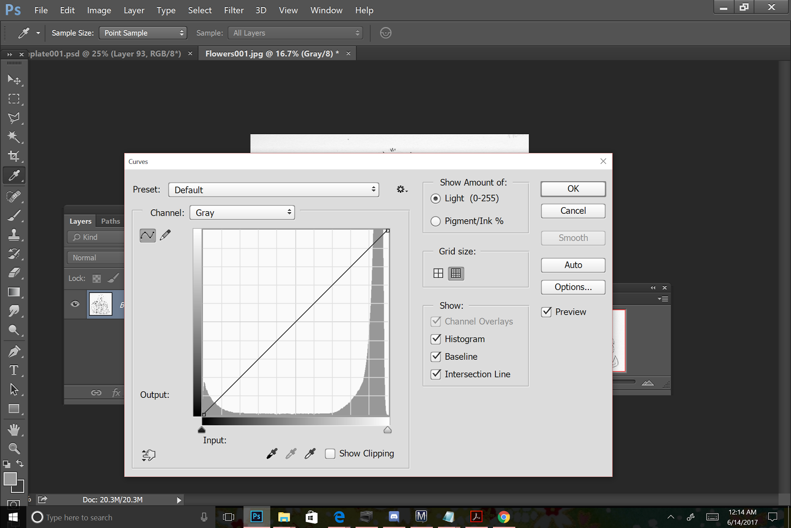This screenshot has height=528, width=791.
Task: Open the Sample Size dropdown
Action: (x=143, y=33)
